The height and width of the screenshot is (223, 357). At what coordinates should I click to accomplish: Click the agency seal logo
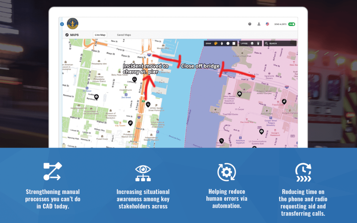click(73, 24)
